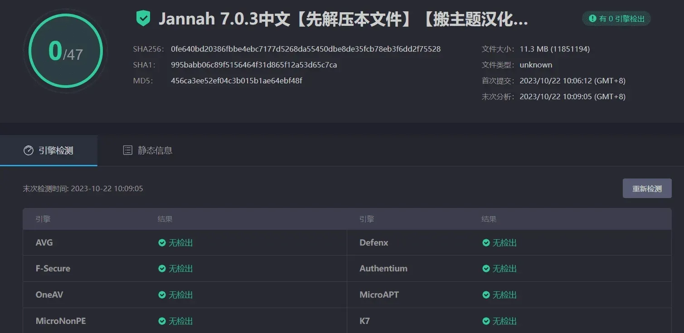684x333 pixels.
Task: Click the 0/47 detection score circle
Action: [66, 51]
